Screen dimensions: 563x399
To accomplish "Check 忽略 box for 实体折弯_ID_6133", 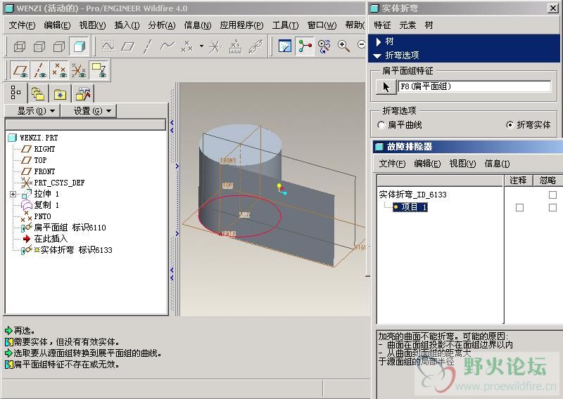I will [x=552, y=195].
